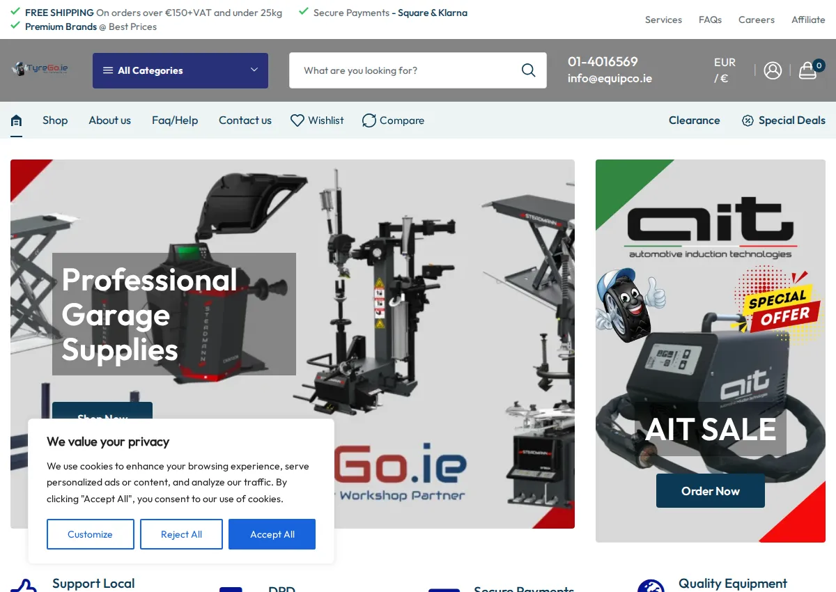The width and height of the screenshot is (836, 592).
Task: Click the AIT SALE banner heading
Action: pos(711,429)
